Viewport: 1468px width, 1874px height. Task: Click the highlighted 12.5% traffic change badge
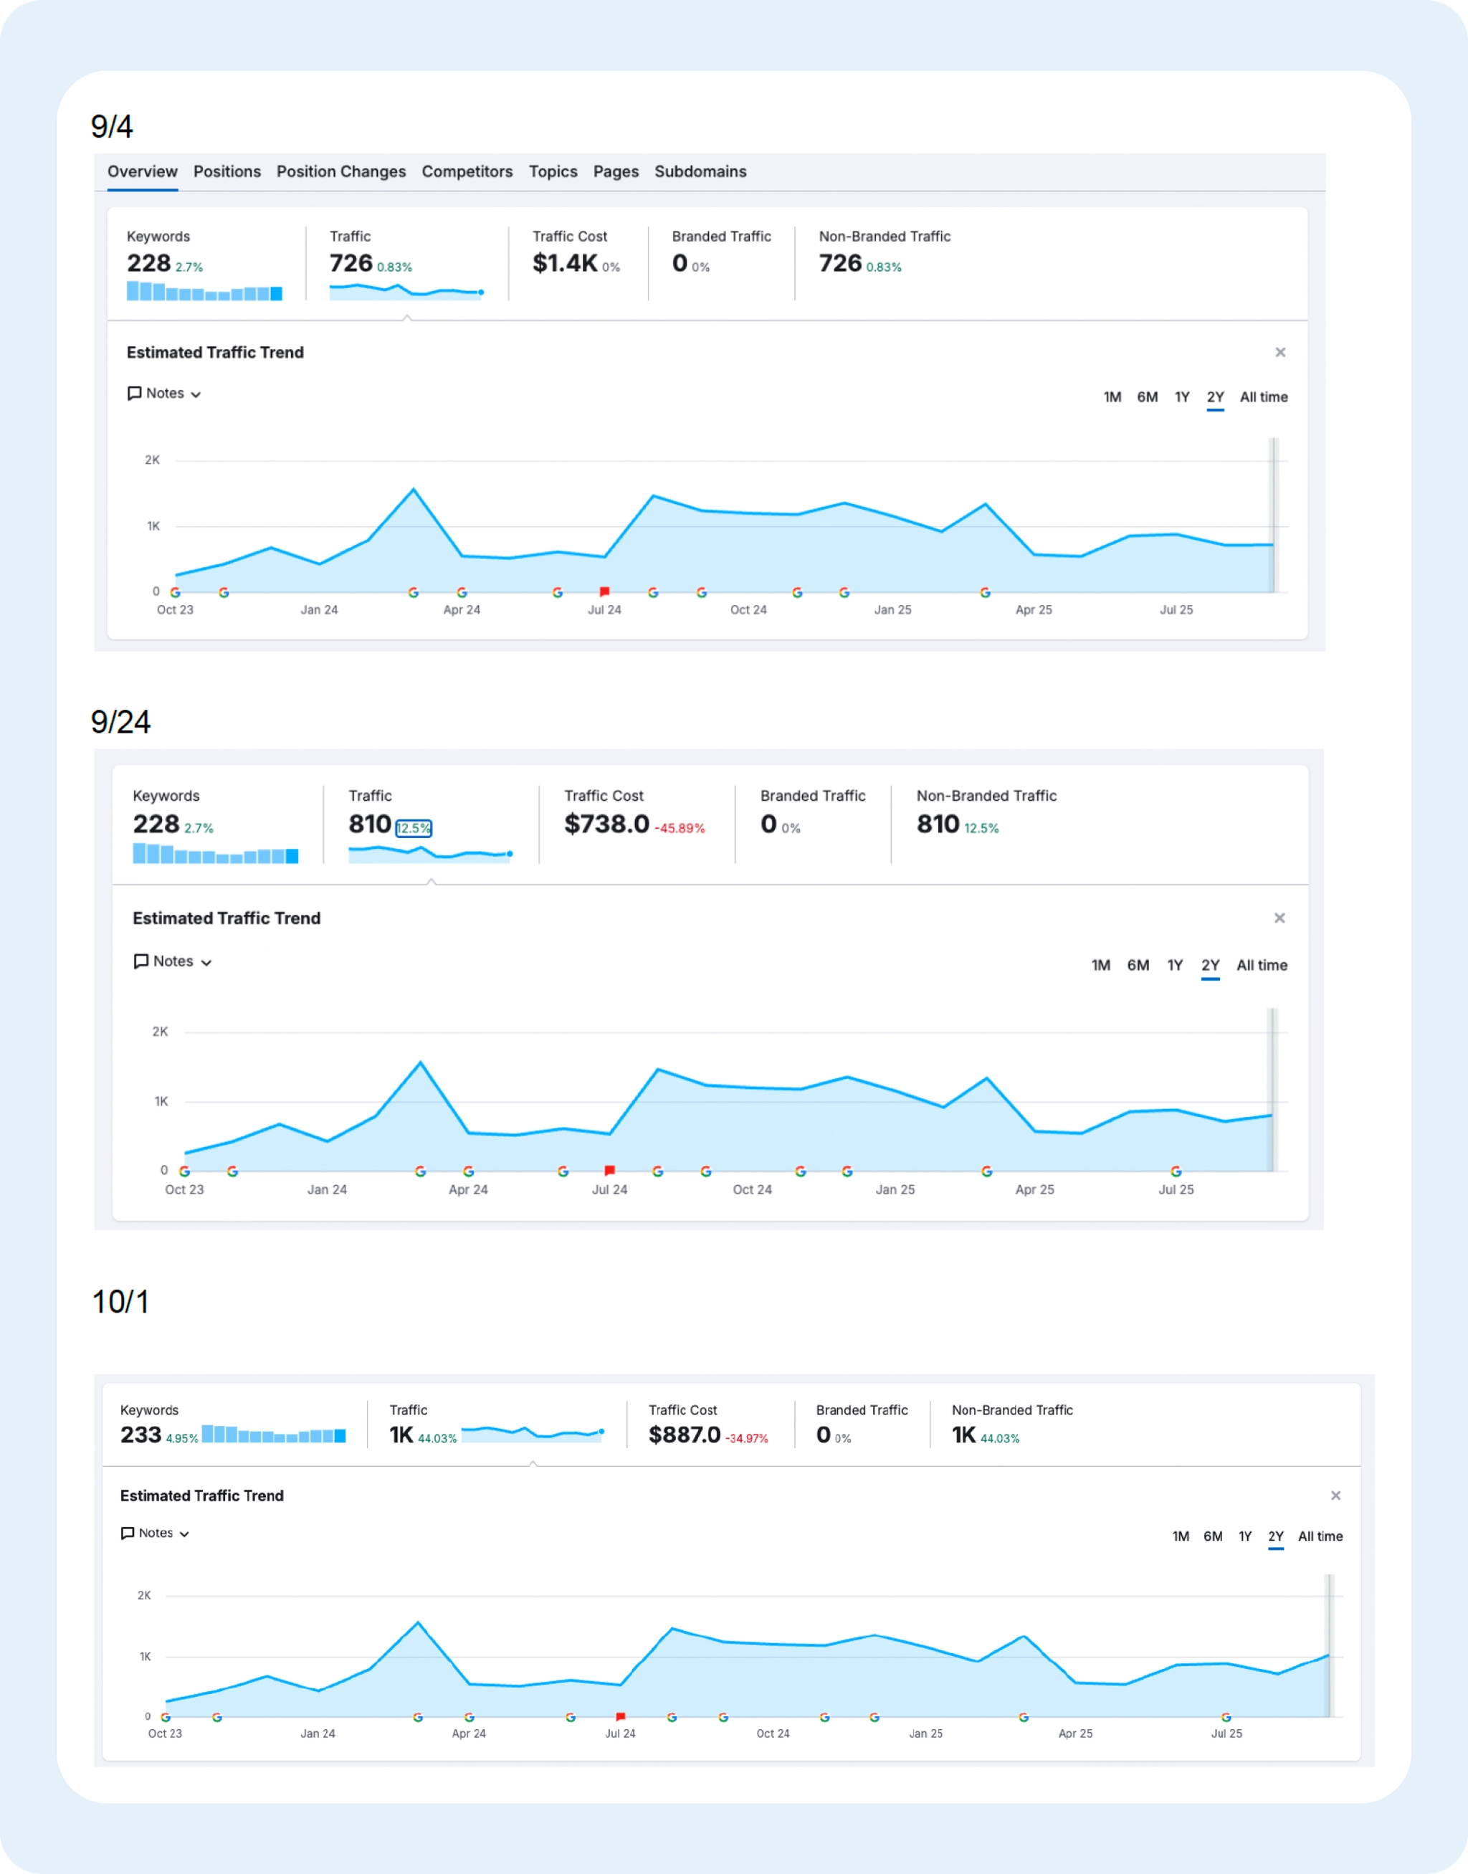point(414,828)
